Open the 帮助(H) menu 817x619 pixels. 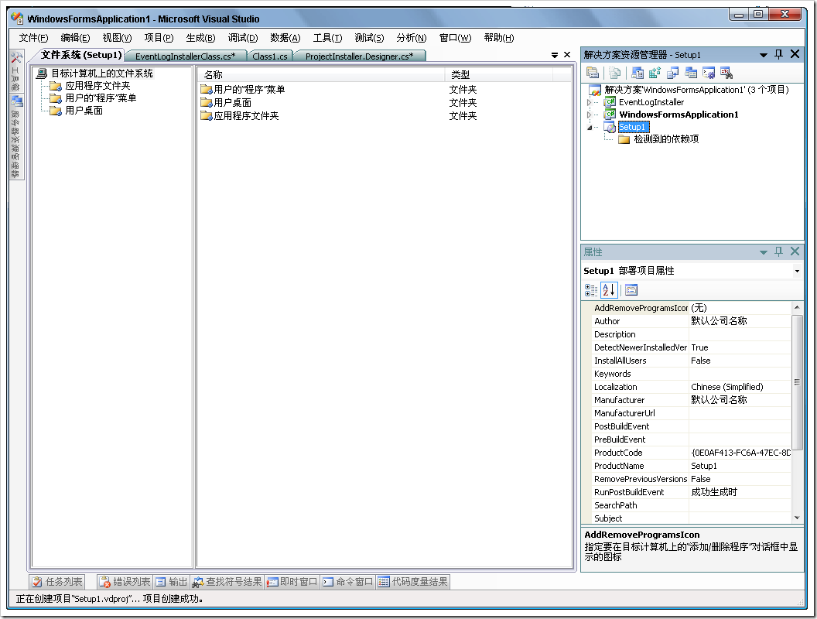499,37
